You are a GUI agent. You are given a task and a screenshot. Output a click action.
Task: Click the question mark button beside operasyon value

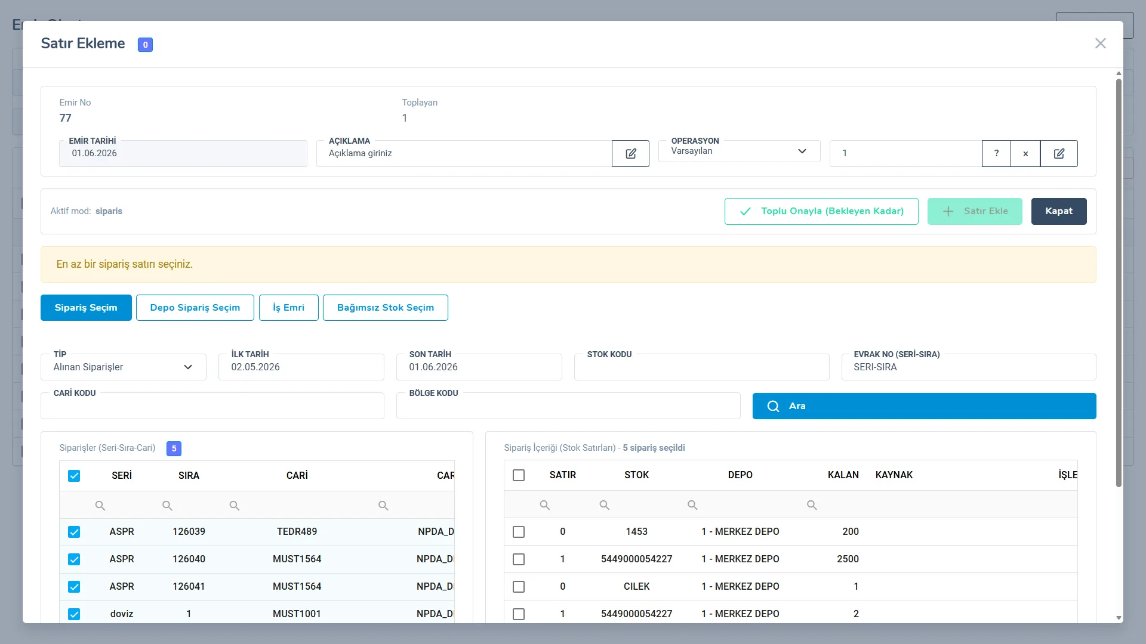pos(996,154)
